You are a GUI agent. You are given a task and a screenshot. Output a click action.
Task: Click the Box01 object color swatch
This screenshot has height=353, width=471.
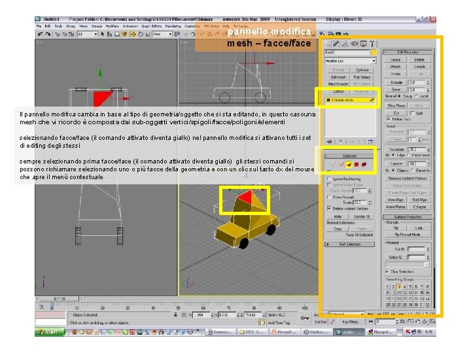[374, 52]
